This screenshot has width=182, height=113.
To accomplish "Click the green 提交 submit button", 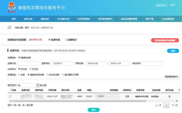I will pos(94,110).
